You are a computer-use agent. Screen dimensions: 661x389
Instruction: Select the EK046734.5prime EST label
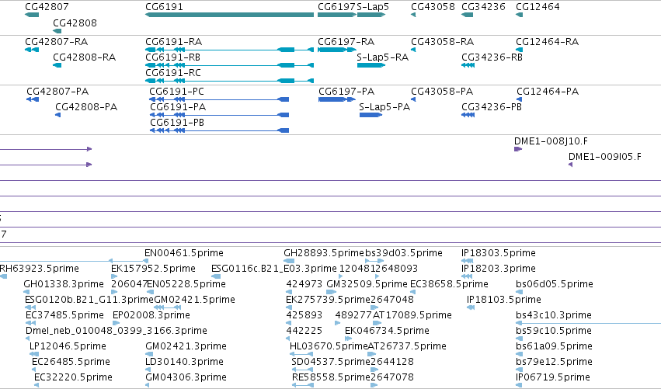coord(387,331)
